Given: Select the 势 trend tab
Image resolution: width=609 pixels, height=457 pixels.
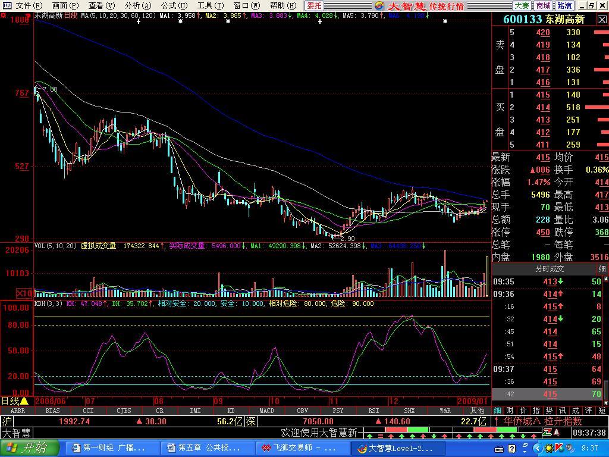Looking at the screenshot, I should pyautogui.click(x=549, y=411).
